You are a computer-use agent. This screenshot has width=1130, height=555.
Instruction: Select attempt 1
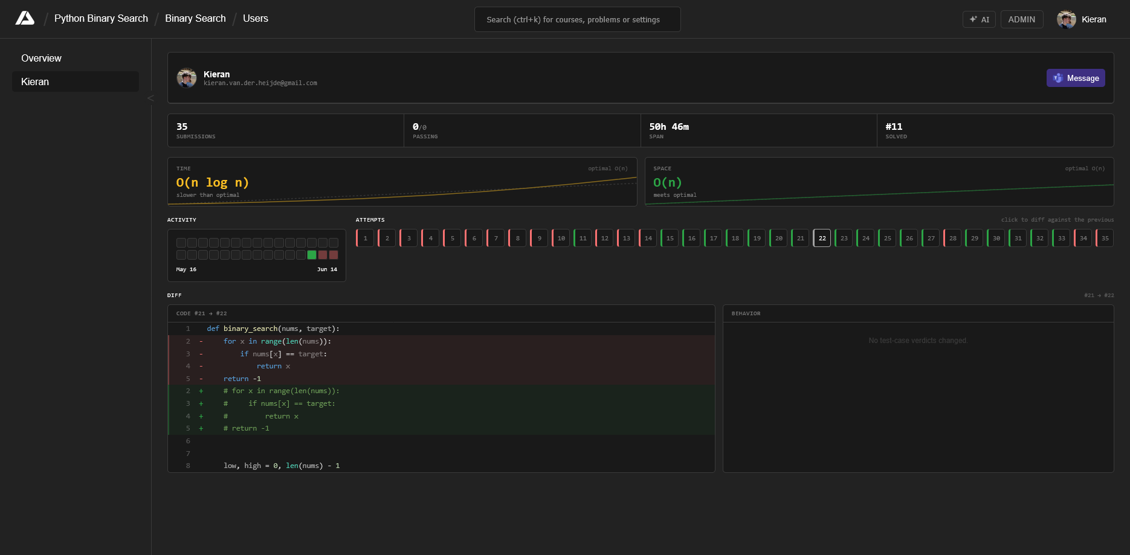[x=365, y=238]
